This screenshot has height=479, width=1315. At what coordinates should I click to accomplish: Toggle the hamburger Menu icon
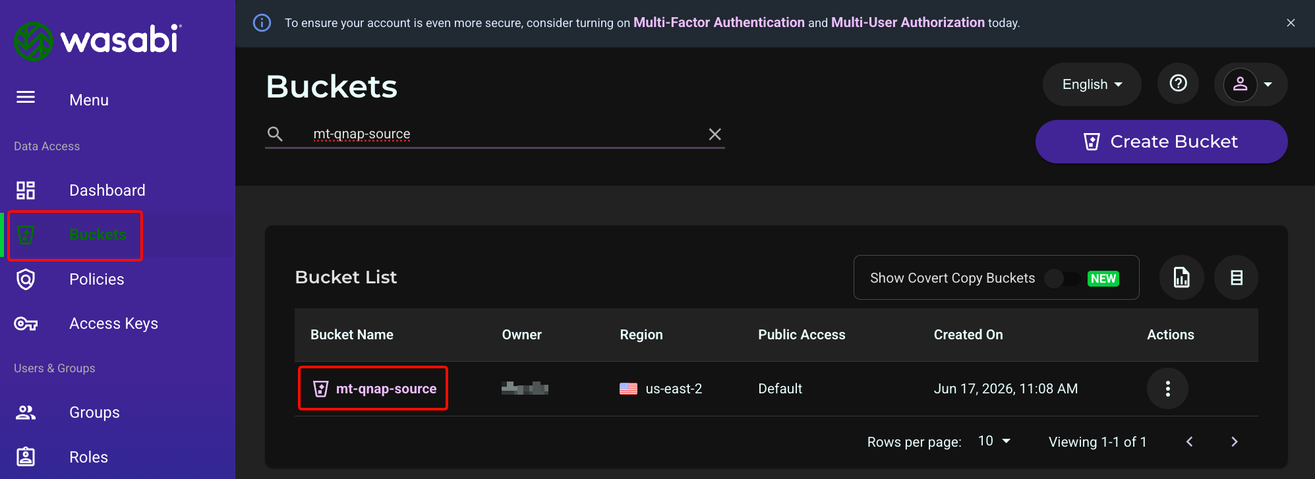click(26, 98)
